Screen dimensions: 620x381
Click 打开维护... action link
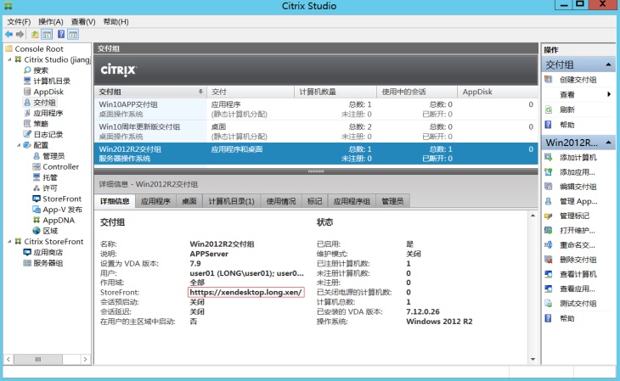click(x=578, y=231)
